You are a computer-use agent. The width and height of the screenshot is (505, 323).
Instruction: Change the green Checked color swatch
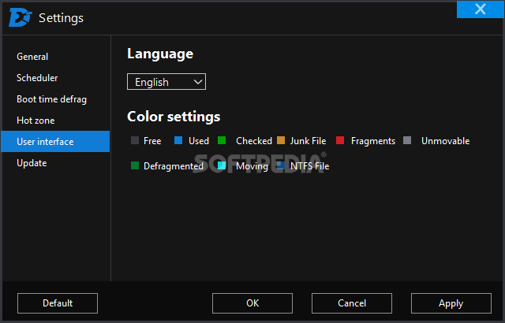(222, 140)
